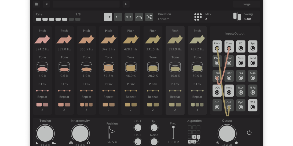Select the forward direction arrow button
Viewport: 293px width, 146px height.
pyautogui.click(x=108, y=17)
